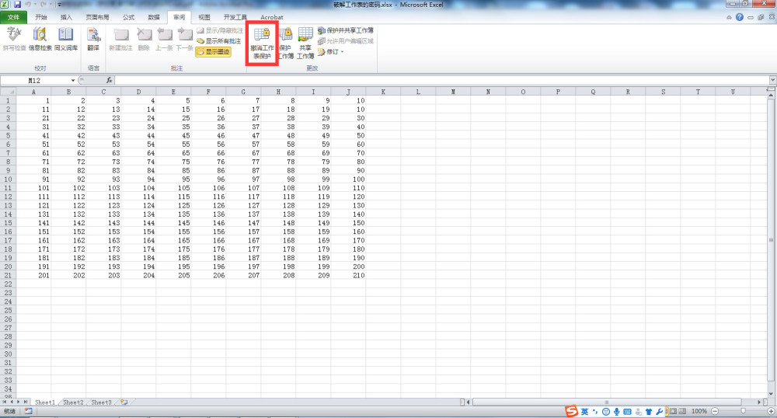The image size is (777, 418).
Task: Click the Zoom In plus button
Action: (771, 411)
